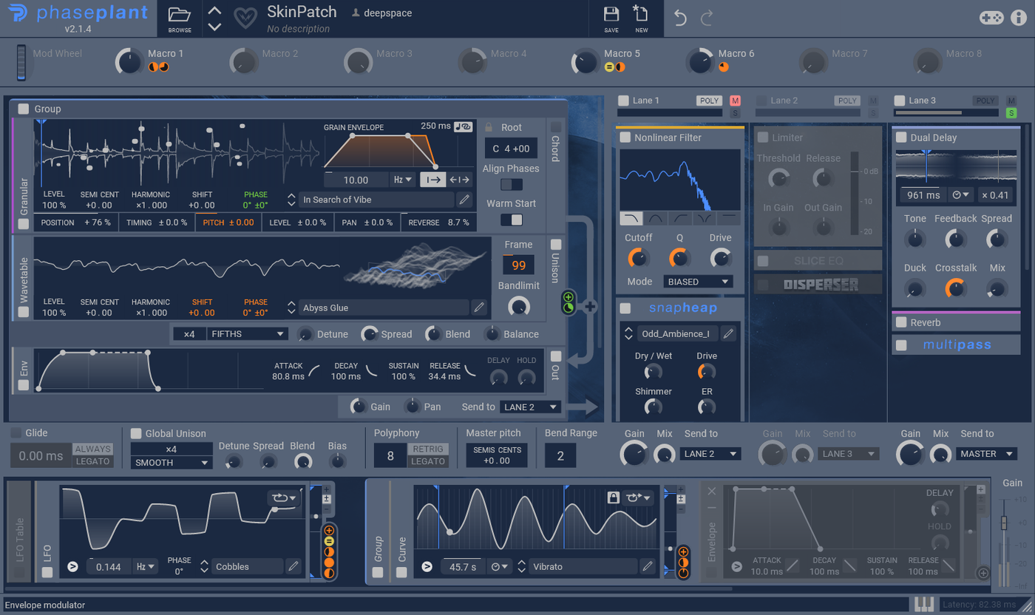
Task: Click the lock icon in the Curve modulator
Action: [x=613, y=497]
